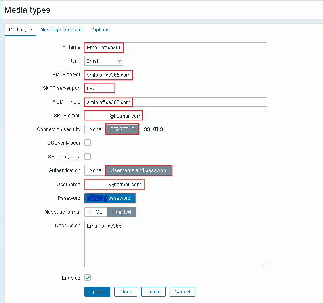Open the Type dropdown showing Email
This screenshot has height=303, width=323.
104,61
